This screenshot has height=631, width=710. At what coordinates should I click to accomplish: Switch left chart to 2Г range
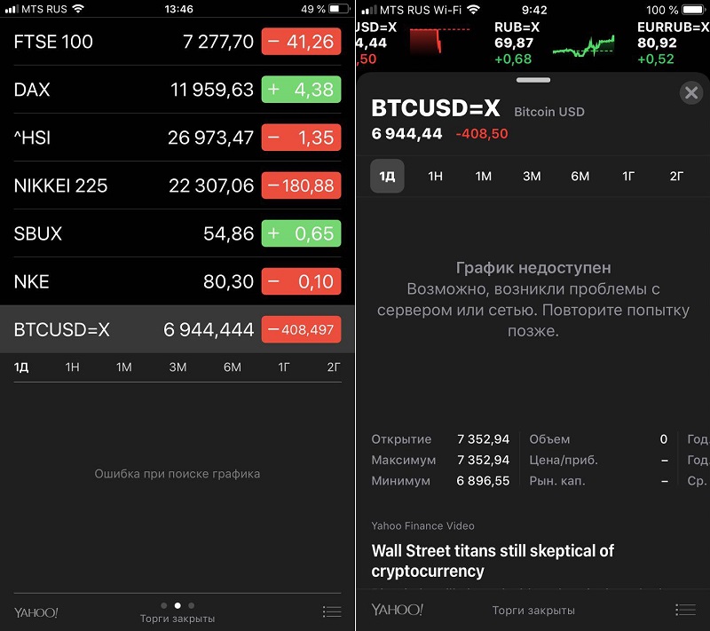point(334,367)
